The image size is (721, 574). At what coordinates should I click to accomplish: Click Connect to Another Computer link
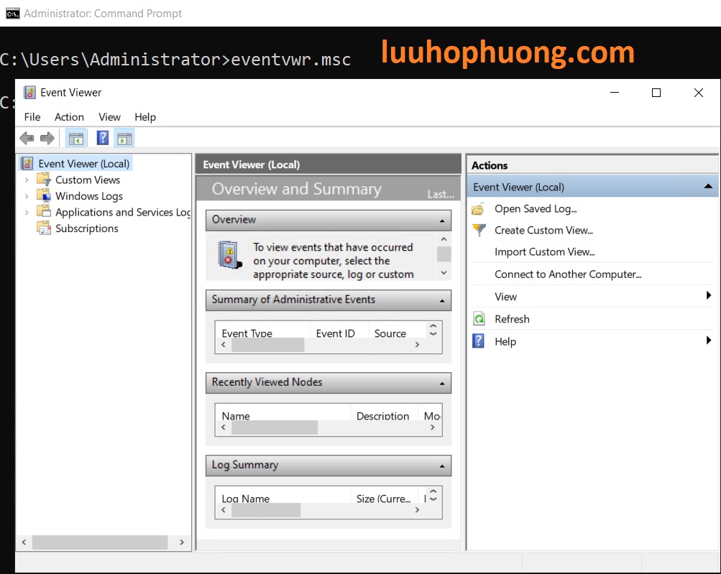point(567,274)
